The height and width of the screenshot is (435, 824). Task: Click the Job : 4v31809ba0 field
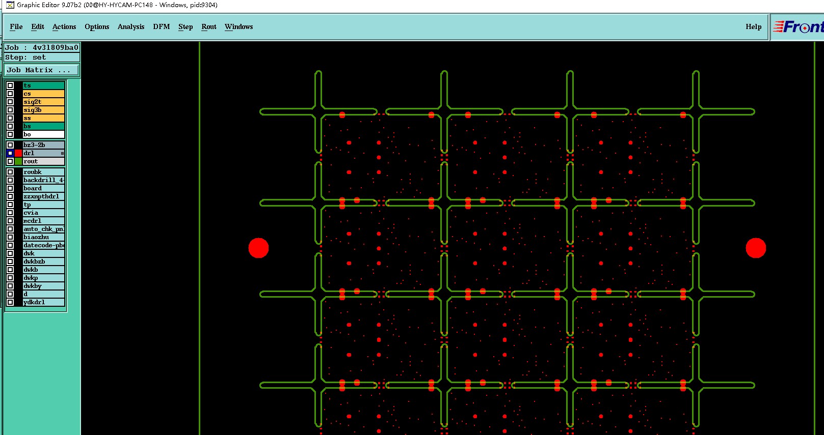point(42,47)
